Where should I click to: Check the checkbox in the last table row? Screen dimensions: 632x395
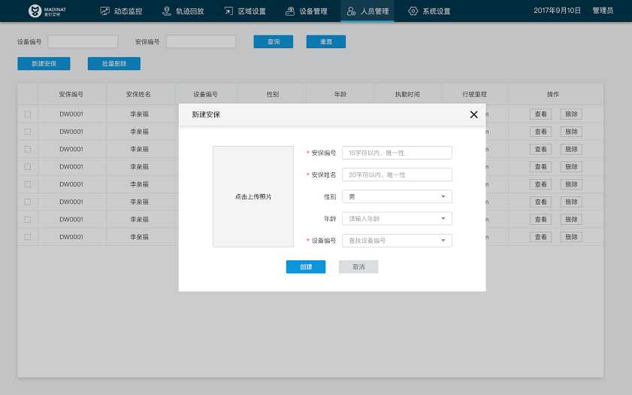click(x=28, y=236)
